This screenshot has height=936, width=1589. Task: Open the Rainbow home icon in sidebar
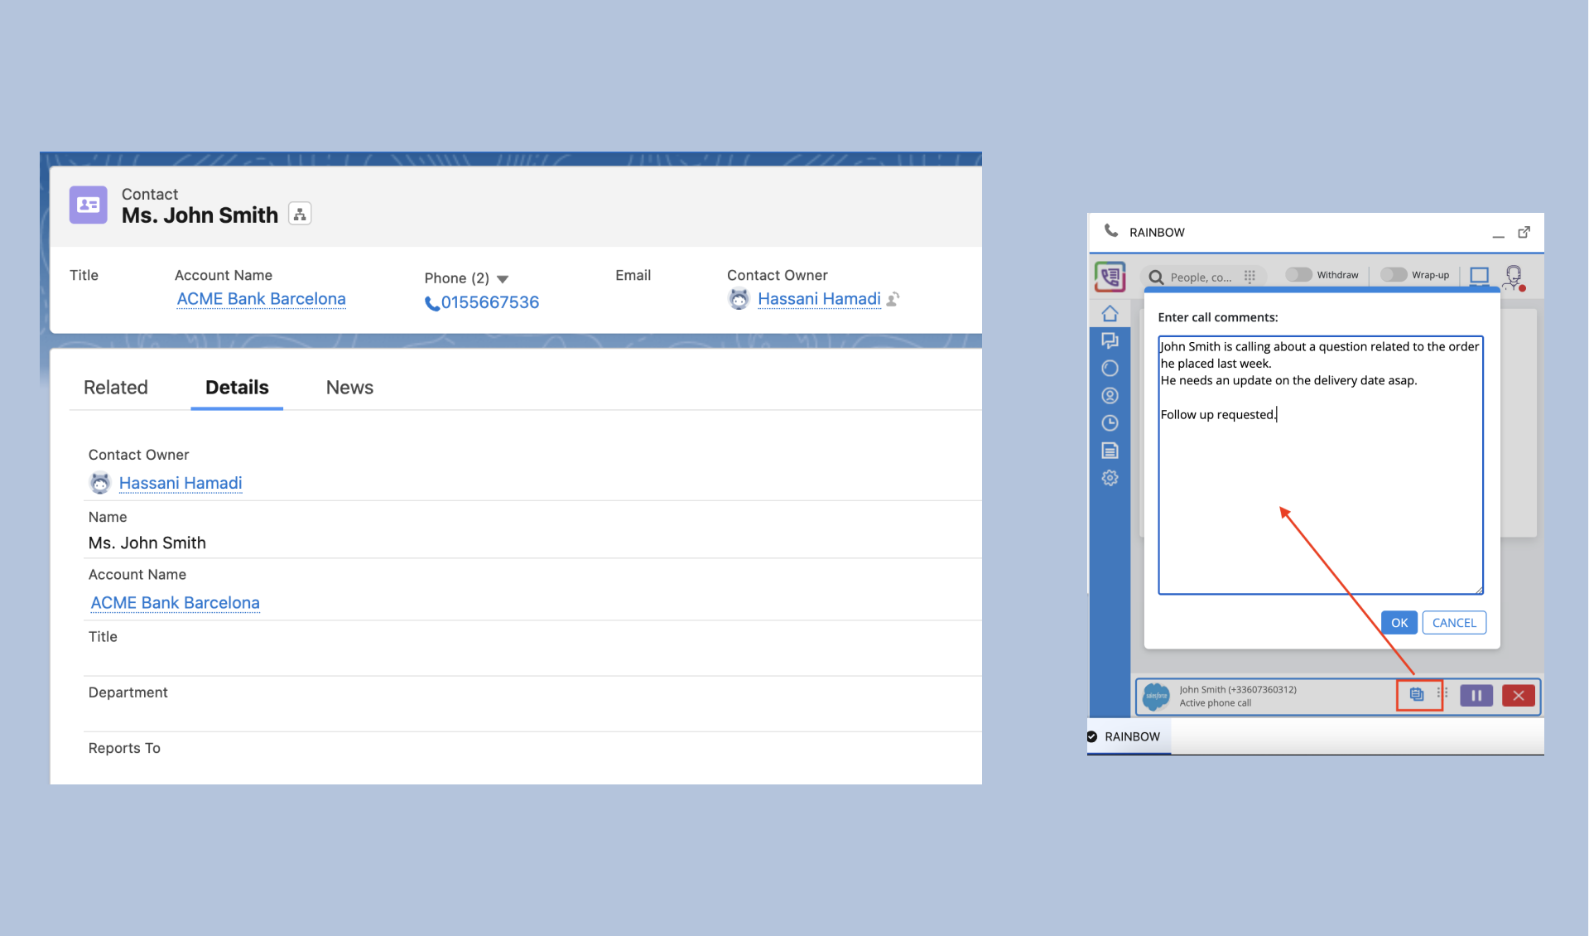[1110, 314]
